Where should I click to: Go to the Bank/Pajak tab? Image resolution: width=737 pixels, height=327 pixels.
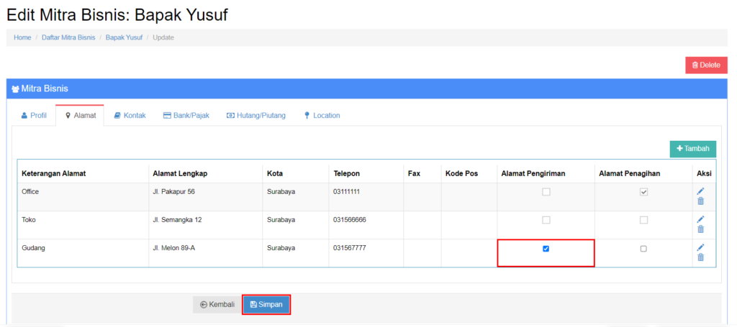[x=186, y=116]
